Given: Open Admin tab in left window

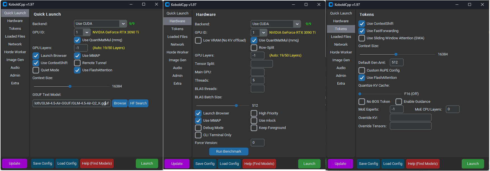Looking at the screenshot, I should pos(15,75).
